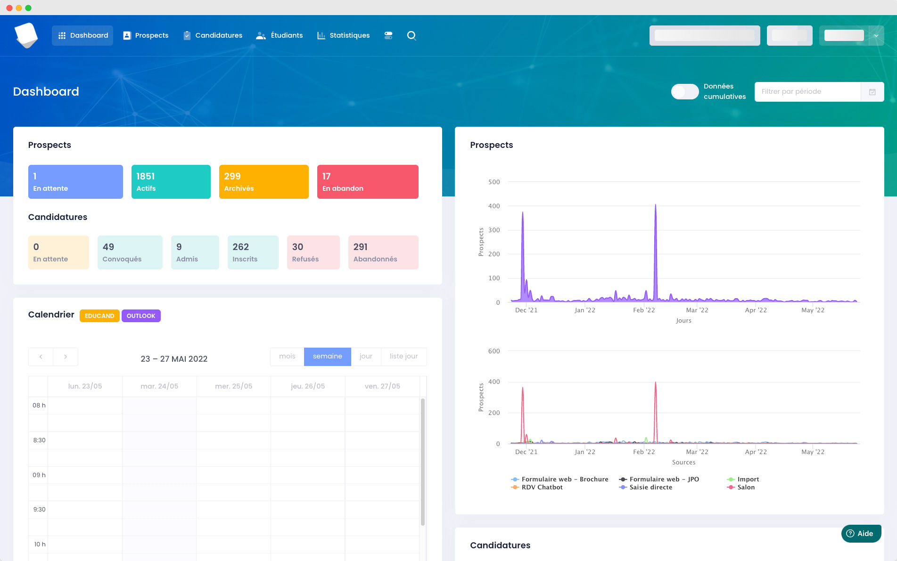Click the calendar vertical scrollbar
897x561 pixels.
tap(423, 462)
